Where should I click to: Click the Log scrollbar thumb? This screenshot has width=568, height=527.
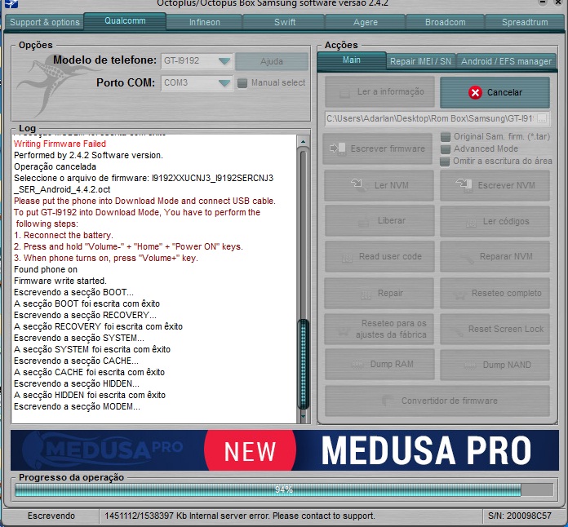point(304,363)
